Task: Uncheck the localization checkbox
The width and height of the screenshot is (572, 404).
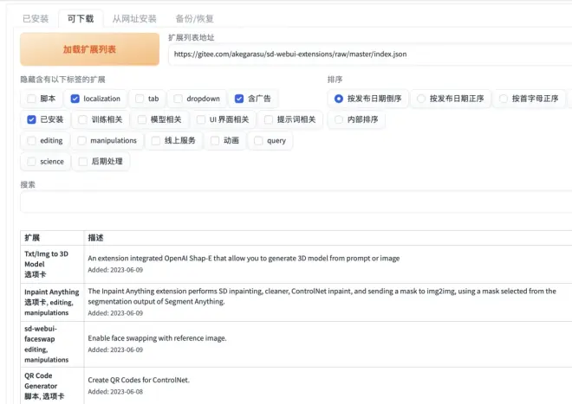Action: click(75, 99)
